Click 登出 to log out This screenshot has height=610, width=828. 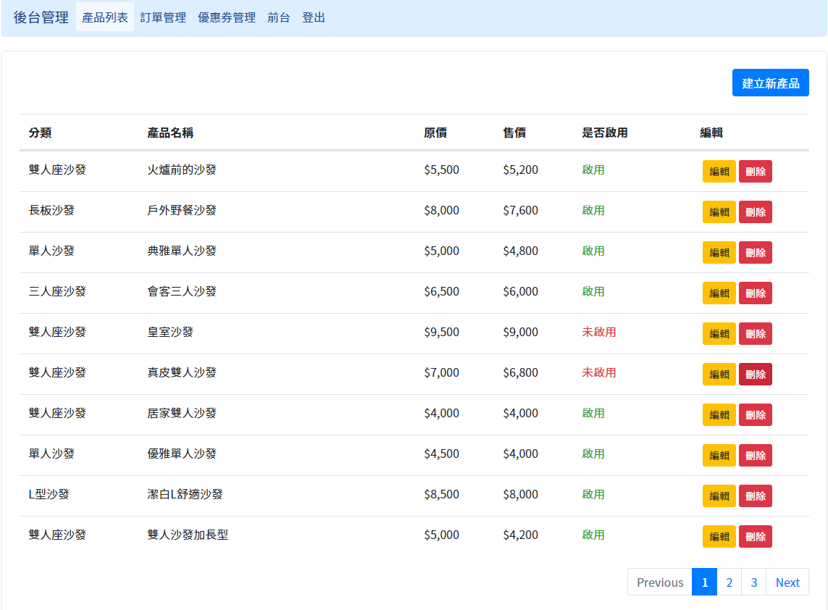click(314, 17)
